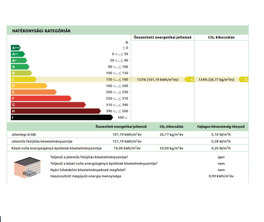Click the HATÉKONYSÁGI KATEGÓRIÁK header
Viewport: 264px width, 222px height.
coord(41,31)
